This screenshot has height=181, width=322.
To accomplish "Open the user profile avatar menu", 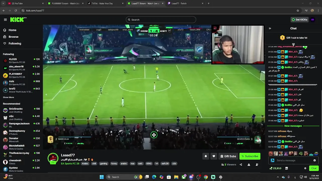I will tap(313, 20).
